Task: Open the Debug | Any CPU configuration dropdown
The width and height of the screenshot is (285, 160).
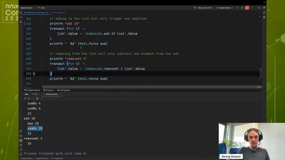Action: [x=205, y=8]
